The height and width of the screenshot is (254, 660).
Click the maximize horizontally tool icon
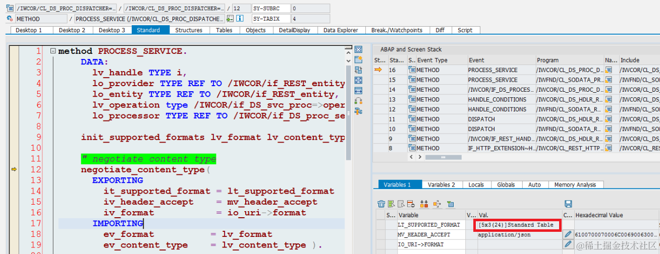pyautogui.click(x=359, y=91)
